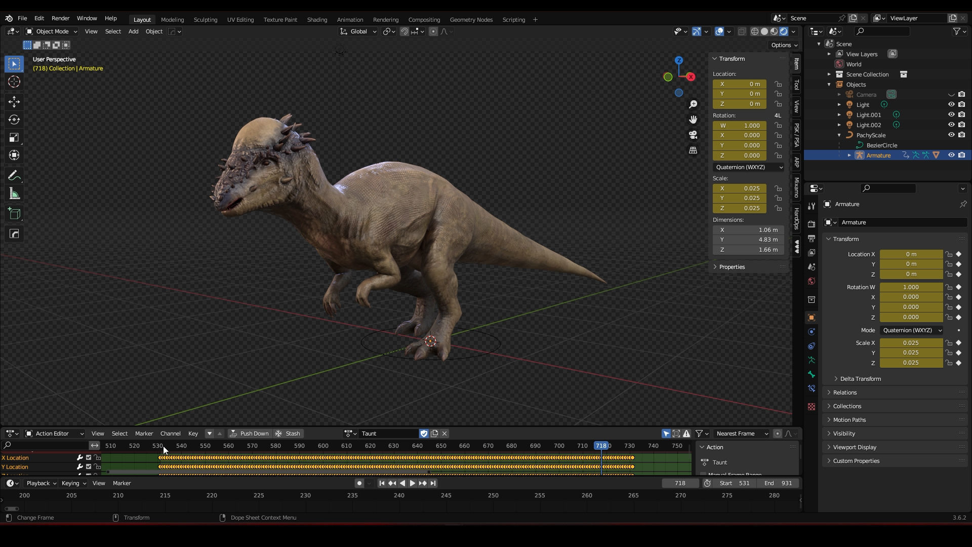This screenshot has height=547, width=972.
Task: Activate the Select Box tool
Action: click(14, 64)
